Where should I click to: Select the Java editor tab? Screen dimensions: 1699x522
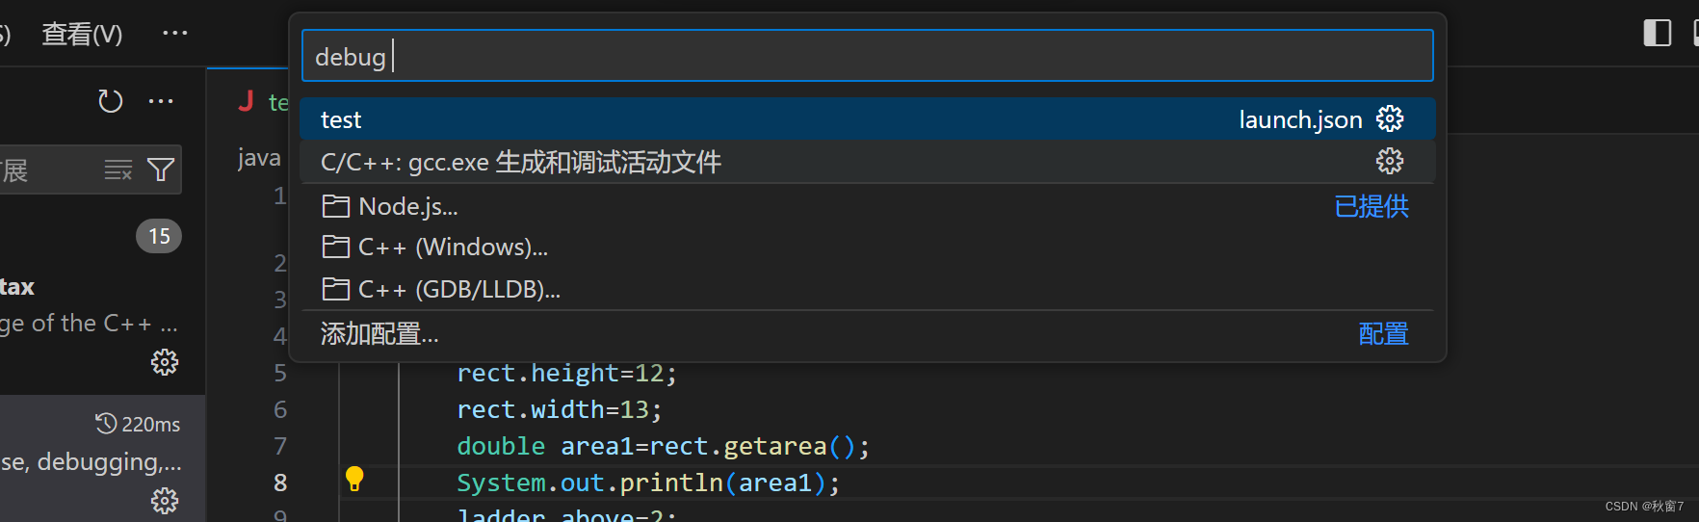[x=262, y=102]
